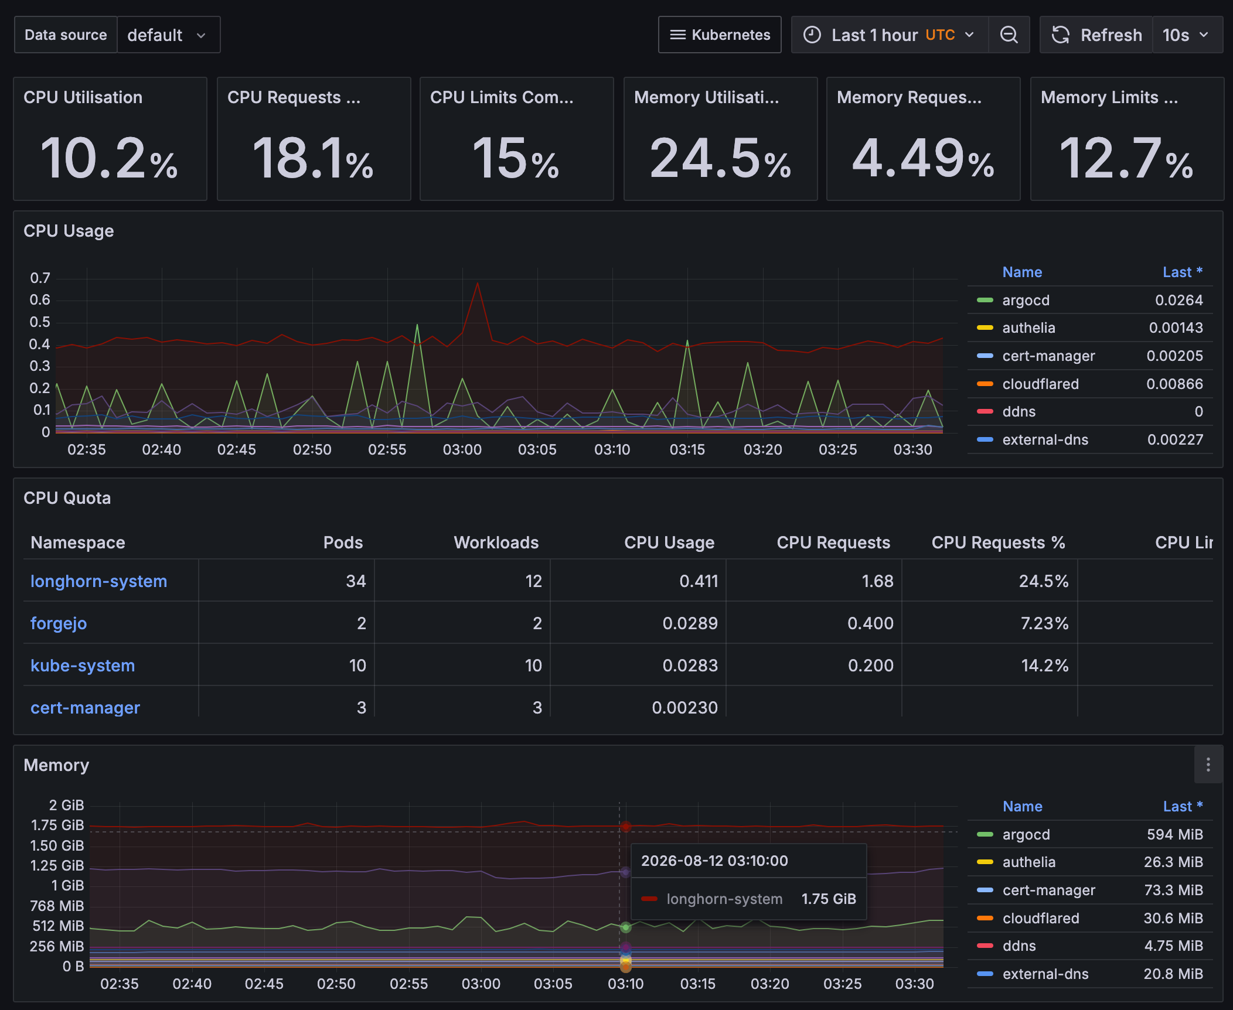This screenshot has width=1233, height=1010.
Task: Sort CPU Quota table by CPU Requests % column
Action: pos(999,542)
